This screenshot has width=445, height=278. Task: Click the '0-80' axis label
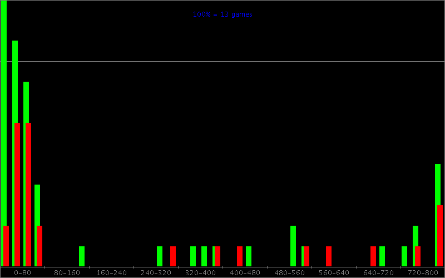[x=22, y=273]
